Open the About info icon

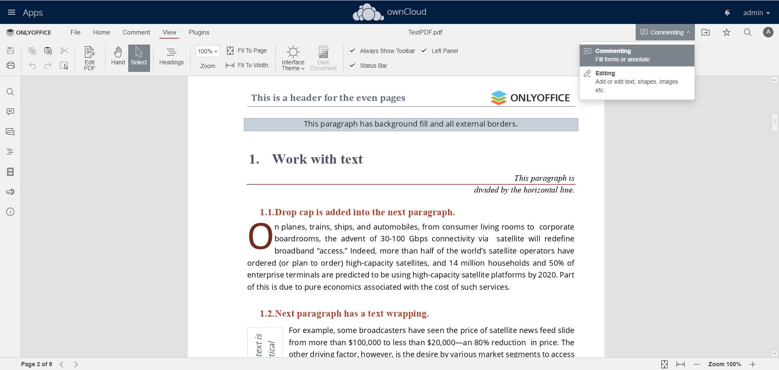[11, 212]
